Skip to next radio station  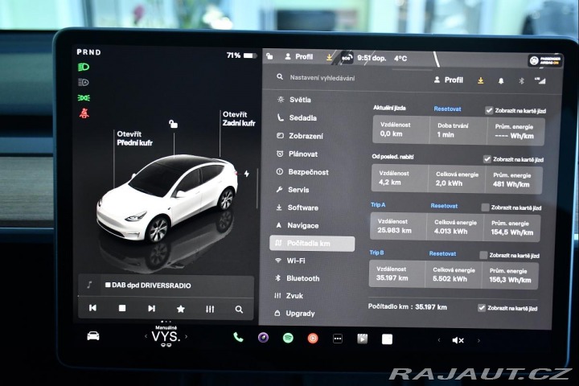[x=151, y=309]
